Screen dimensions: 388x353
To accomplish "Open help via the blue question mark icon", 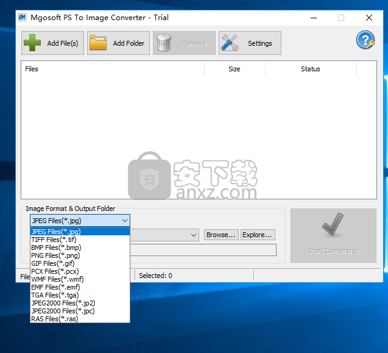I will point(365,40).
